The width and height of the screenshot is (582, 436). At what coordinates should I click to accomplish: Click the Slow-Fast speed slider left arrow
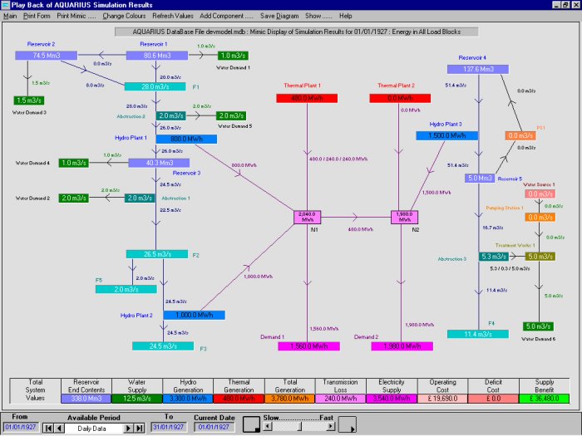268,426
